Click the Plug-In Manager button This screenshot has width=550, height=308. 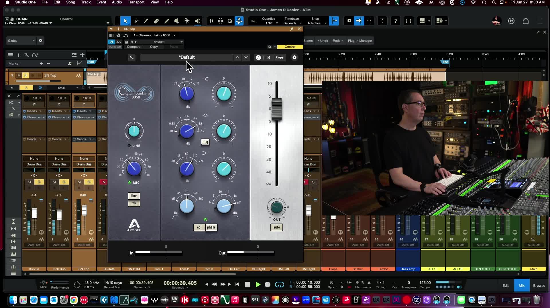(360, 41)
